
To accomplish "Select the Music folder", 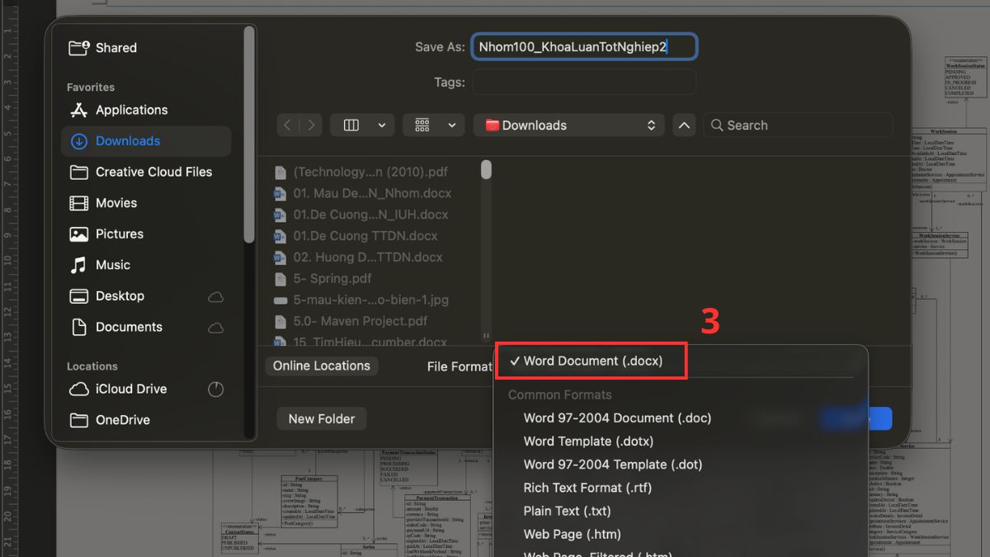I will coord(100,265).
